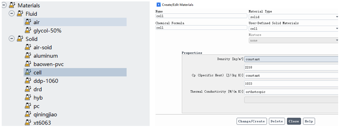Click the Density value field 2218
The width and height of the screenshot is (343, 128).
click(291, 67)
